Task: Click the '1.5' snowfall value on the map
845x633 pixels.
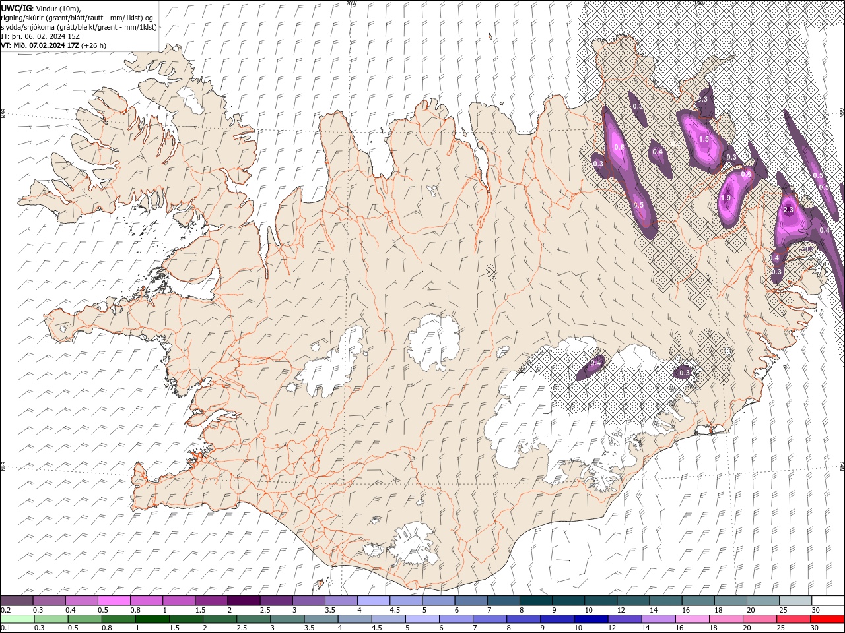Action: [x=704, y=139]
